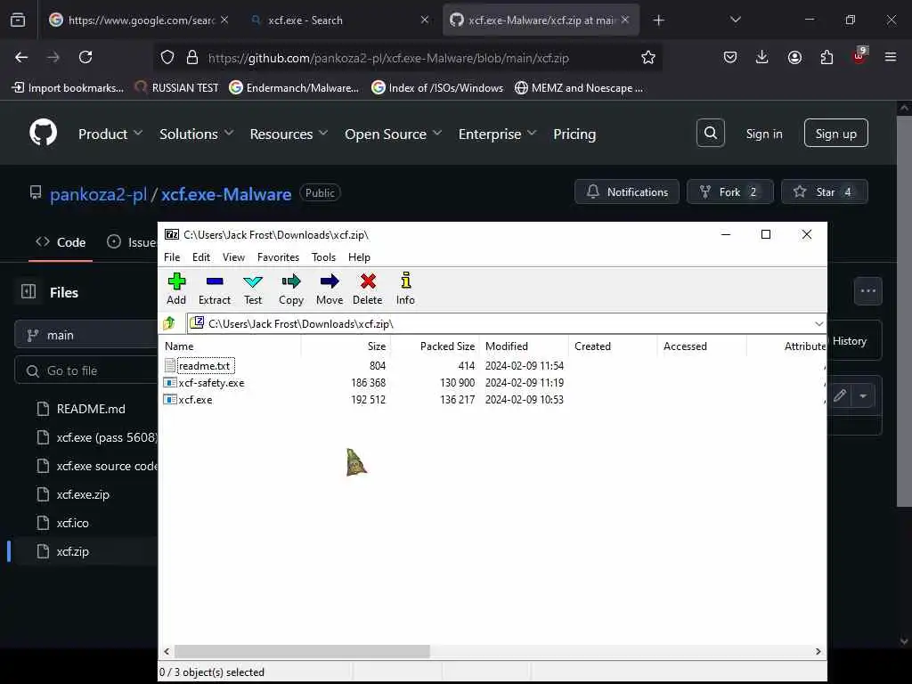Open the Pricing link on GitHub
The width and height of the screenshot is (912, 684).
pyautogui.click(x=574, y=134)
